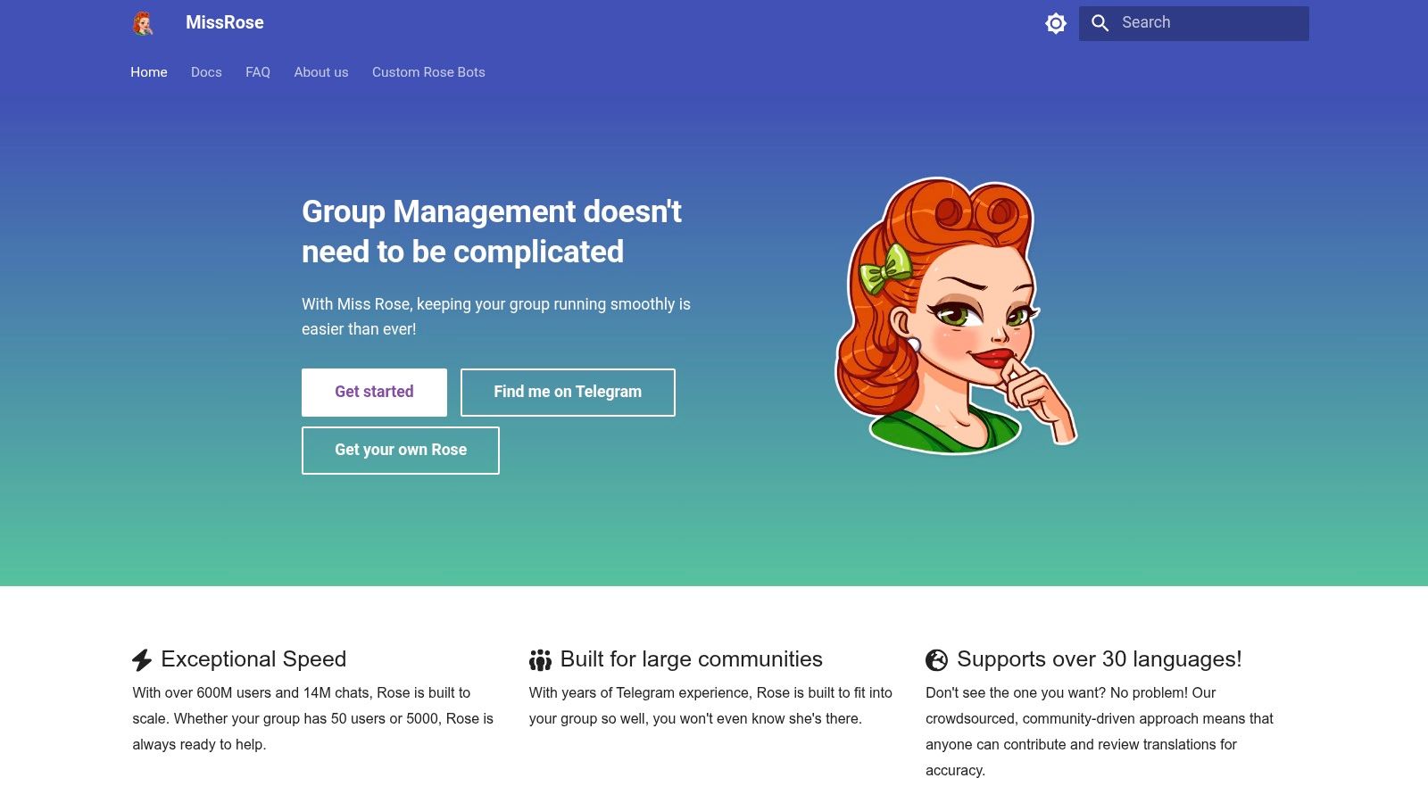The image size is (1428, 803).
Task: Click Get your own Rose button
Action: 401,451
